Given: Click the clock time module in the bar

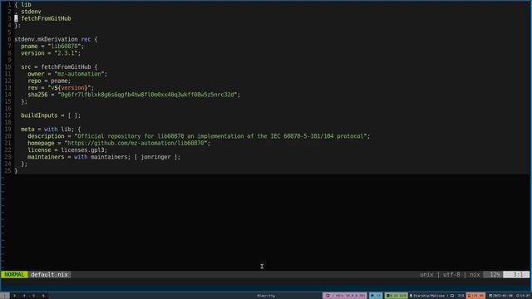Looking at the screenshot, I should click(523, 296).
